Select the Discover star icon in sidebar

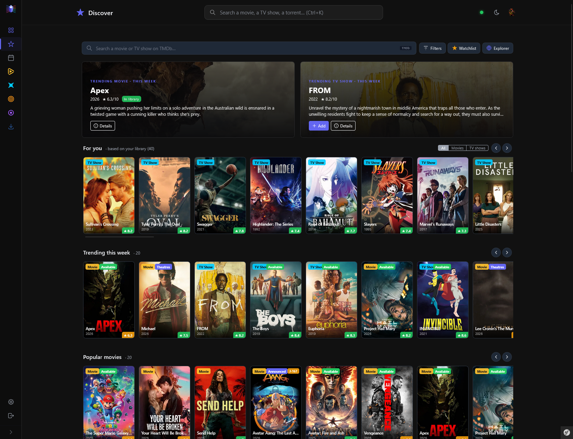[11, 44]
